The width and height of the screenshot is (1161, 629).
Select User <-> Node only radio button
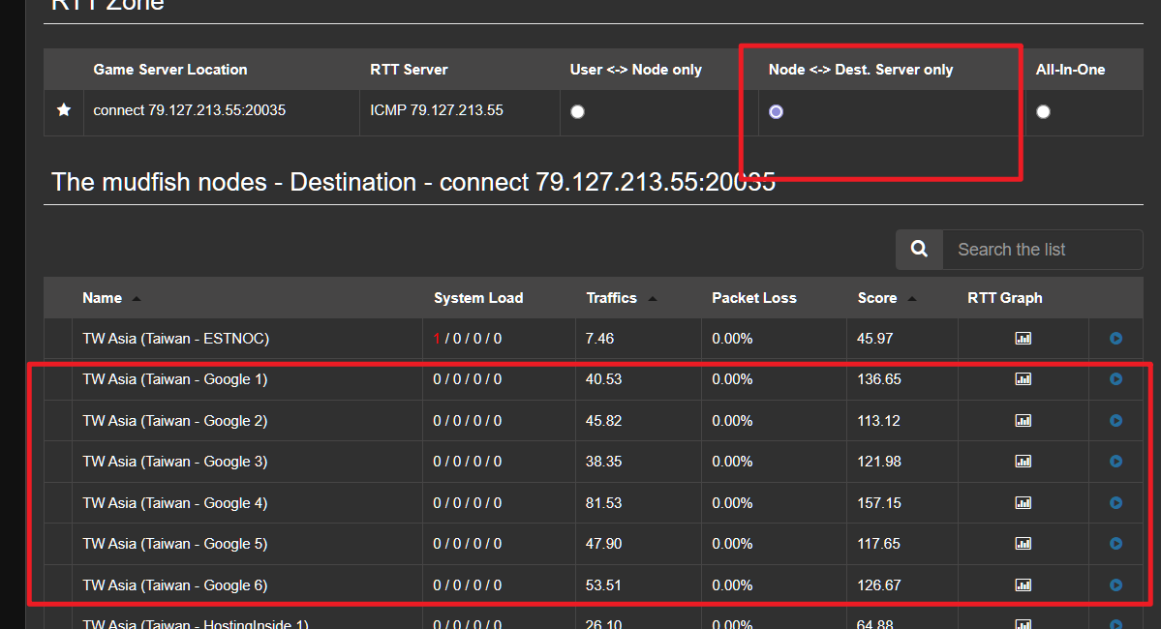(x=577, y=112)
